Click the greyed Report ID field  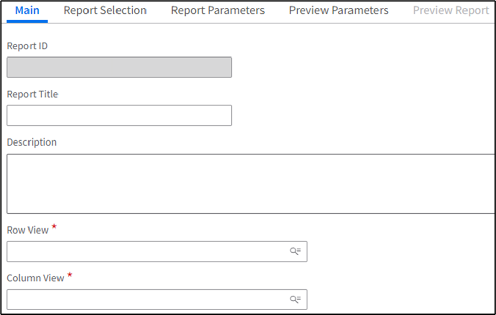(119, 67)
